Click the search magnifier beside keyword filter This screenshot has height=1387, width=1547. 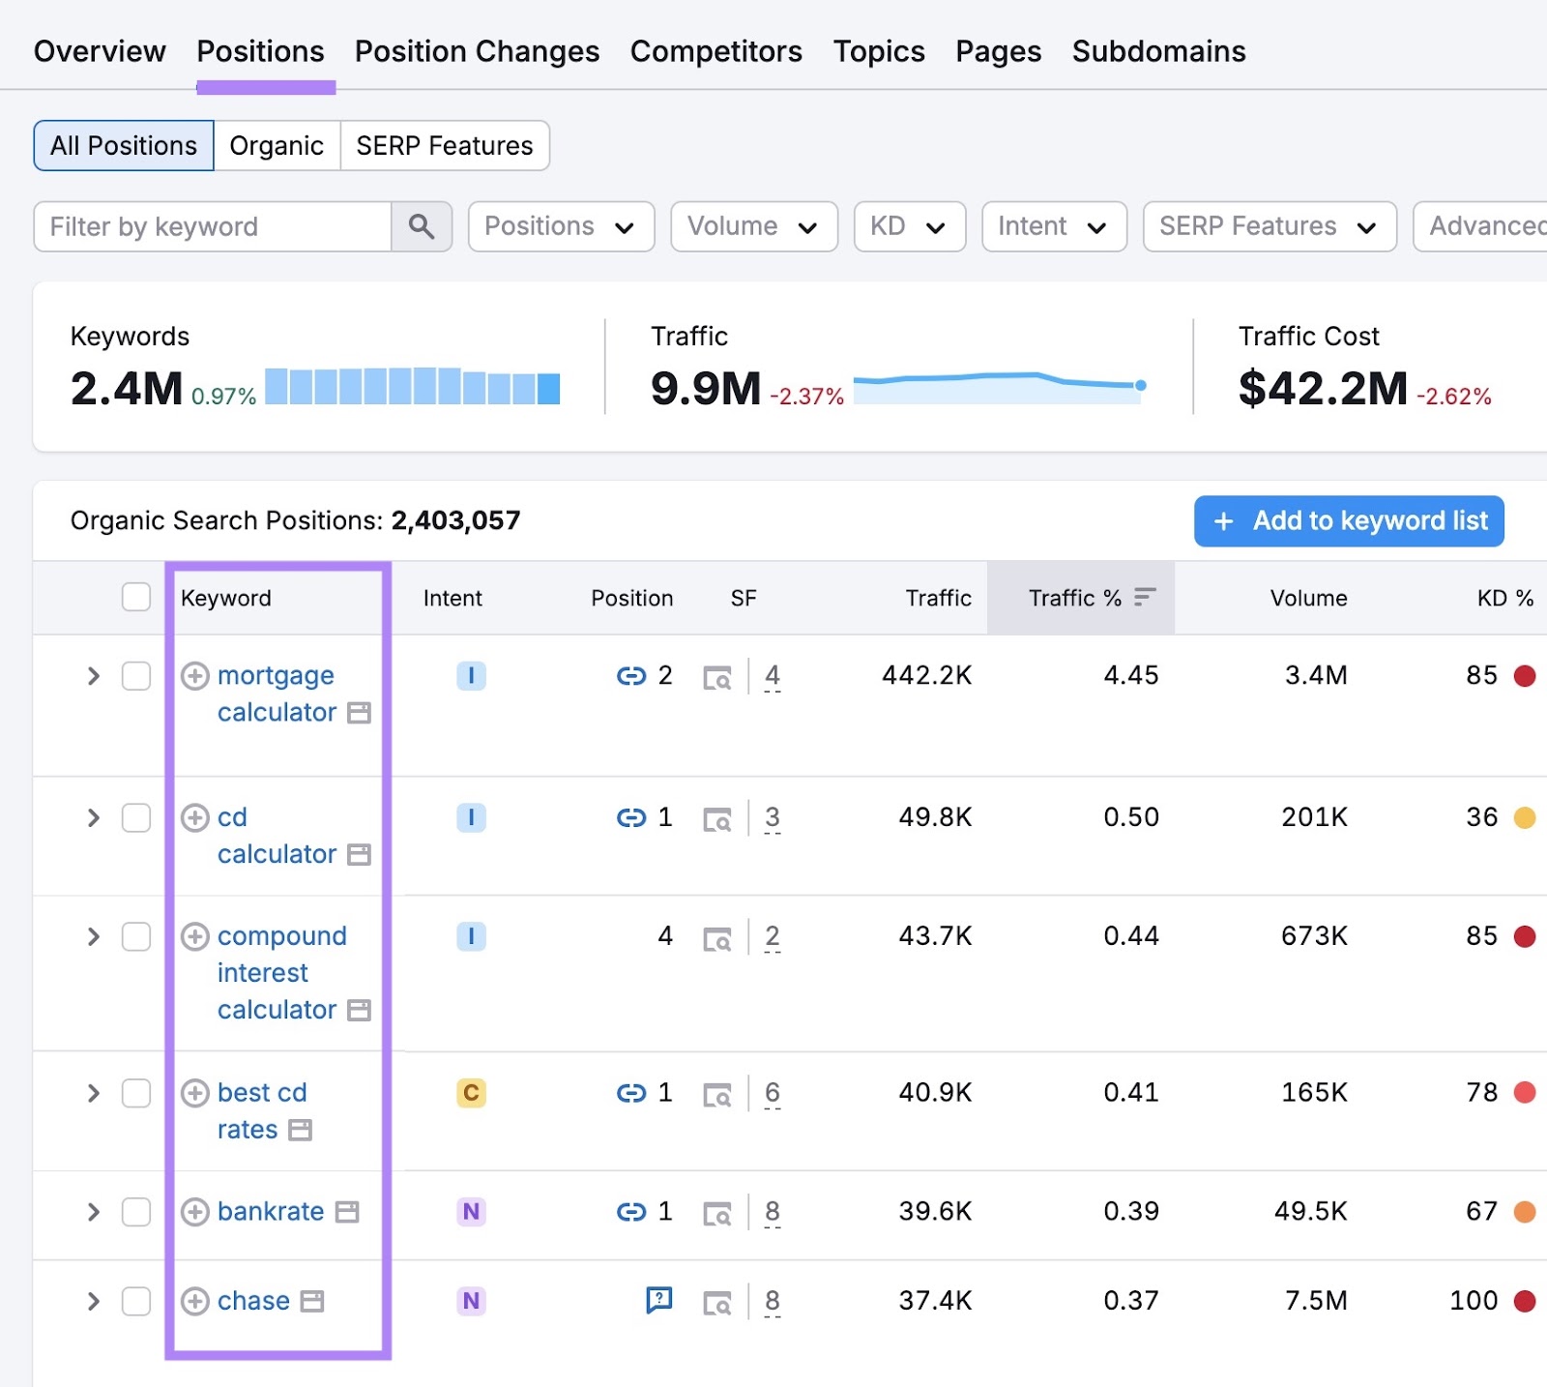coord(421,226)
